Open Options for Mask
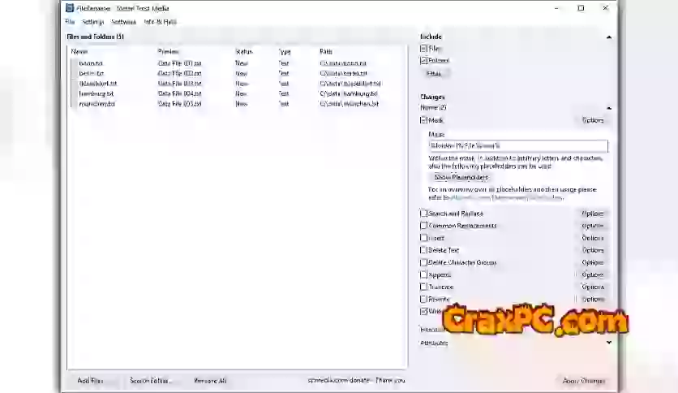Image resolution: width=678 pixels, height=393 pixels. click(592, 120)
